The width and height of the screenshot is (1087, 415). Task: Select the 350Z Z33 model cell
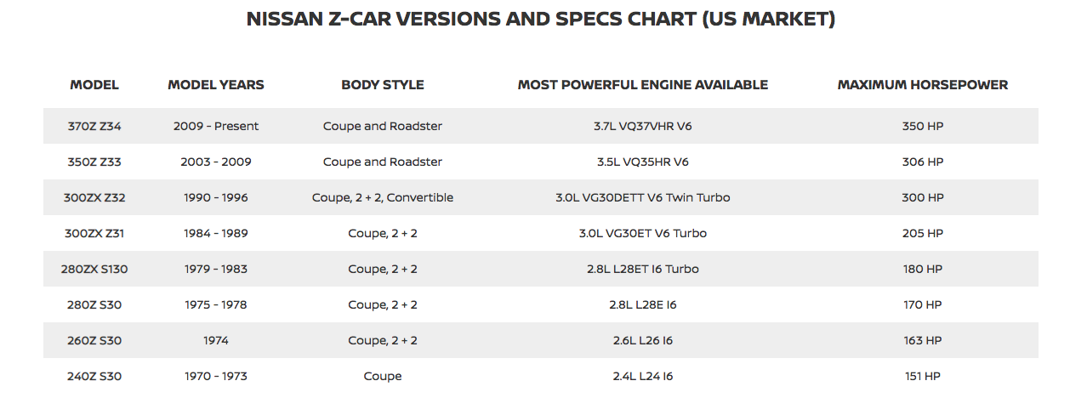pyautogui.click(x=94, y=162)
